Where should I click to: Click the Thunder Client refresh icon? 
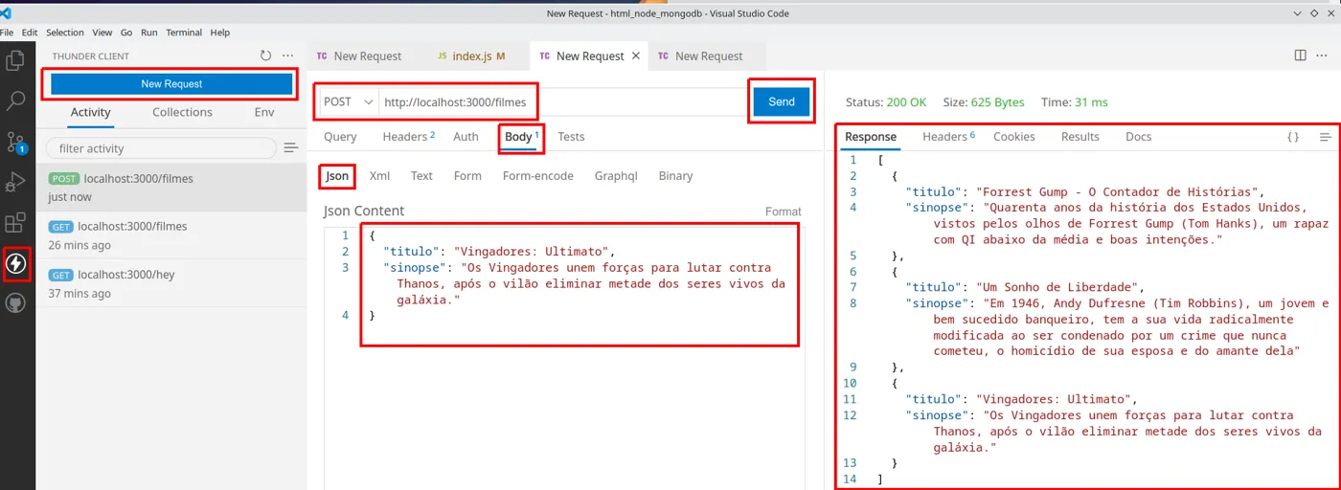(x=265, y=56)
